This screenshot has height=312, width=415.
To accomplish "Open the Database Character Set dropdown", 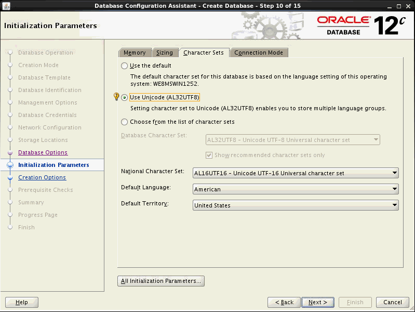I will 293,140.
